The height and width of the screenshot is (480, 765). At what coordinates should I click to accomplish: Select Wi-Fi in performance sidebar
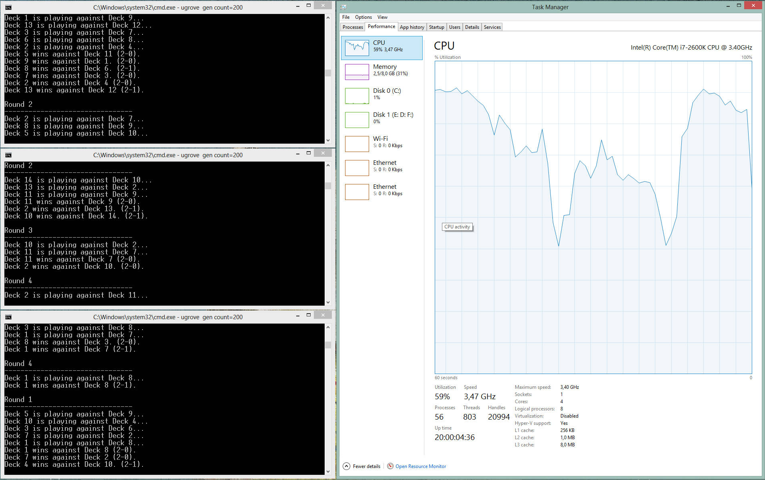pyautogui.click(x=382, y=144)
